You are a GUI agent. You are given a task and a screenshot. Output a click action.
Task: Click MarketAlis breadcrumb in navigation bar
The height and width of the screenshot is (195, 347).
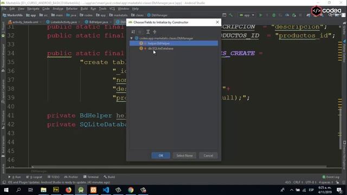pyautogui.click(x=12, y=15)
